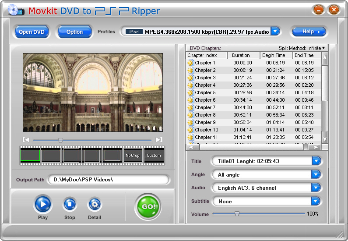The height and width of the screenshot is (241, 348).
Task: Click the English AC3, 6 channel field
Action: point(262,188)
